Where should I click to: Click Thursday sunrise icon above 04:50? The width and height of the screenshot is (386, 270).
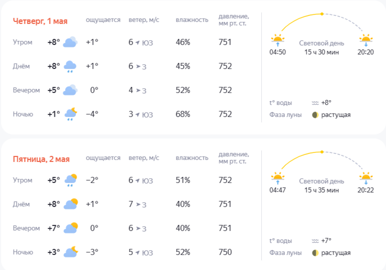pos(277,39)
